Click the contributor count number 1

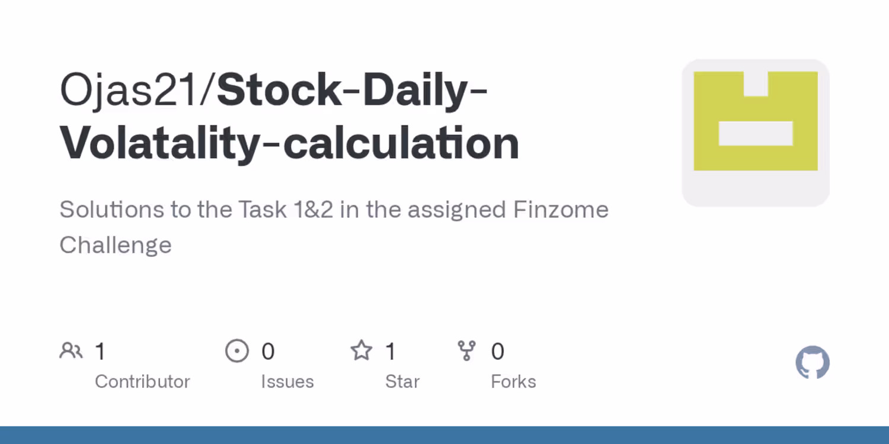pyautogui.click(x=100, y=352)
